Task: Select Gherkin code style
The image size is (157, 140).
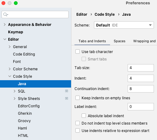Action: click(25, 113)
